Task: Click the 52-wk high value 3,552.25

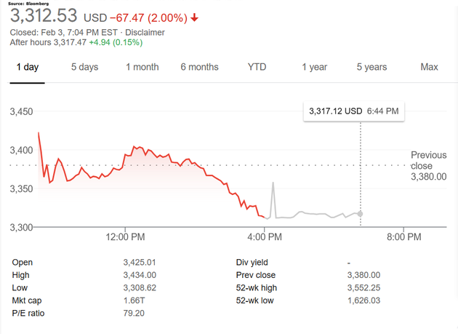Action: (x=364, y=287)
